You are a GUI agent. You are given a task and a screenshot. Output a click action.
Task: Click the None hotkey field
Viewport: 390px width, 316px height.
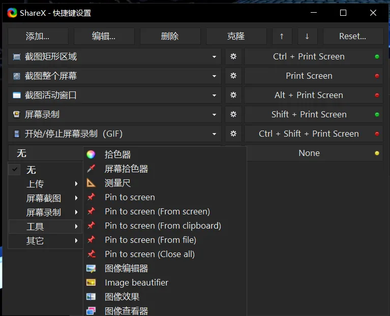click(x=313, y=153)
